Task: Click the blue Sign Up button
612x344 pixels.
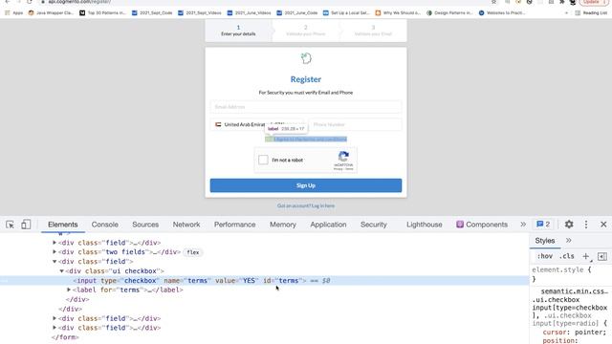Action: click(x=306, y=185)
